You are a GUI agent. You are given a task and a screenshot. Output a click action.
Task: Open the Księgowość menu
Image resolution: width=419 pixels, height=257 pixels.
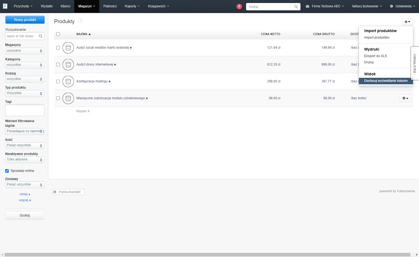[x=159, y=6]
